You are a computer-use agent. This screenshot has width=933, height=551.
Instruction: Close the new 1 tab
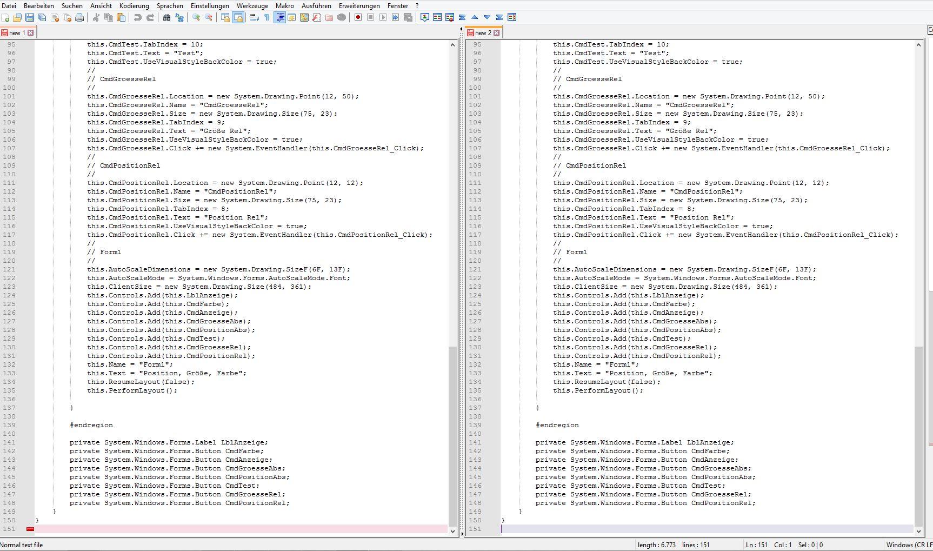click(31, 33)
